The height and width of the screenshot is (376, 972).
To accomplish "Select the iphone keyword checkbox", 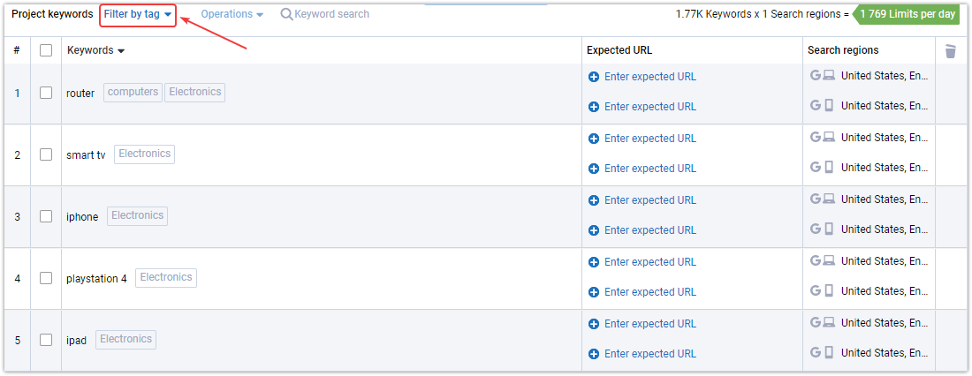I will [x=46, y=216].
